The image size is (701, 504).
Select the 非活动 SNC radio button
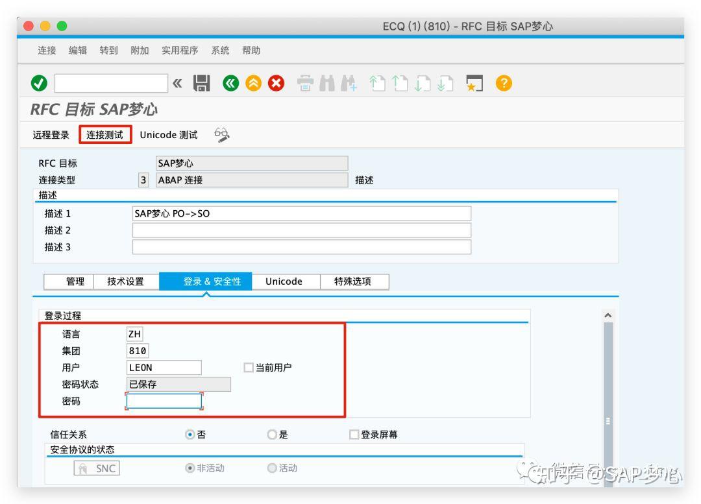pyautogui.click(x=190, y=468)
